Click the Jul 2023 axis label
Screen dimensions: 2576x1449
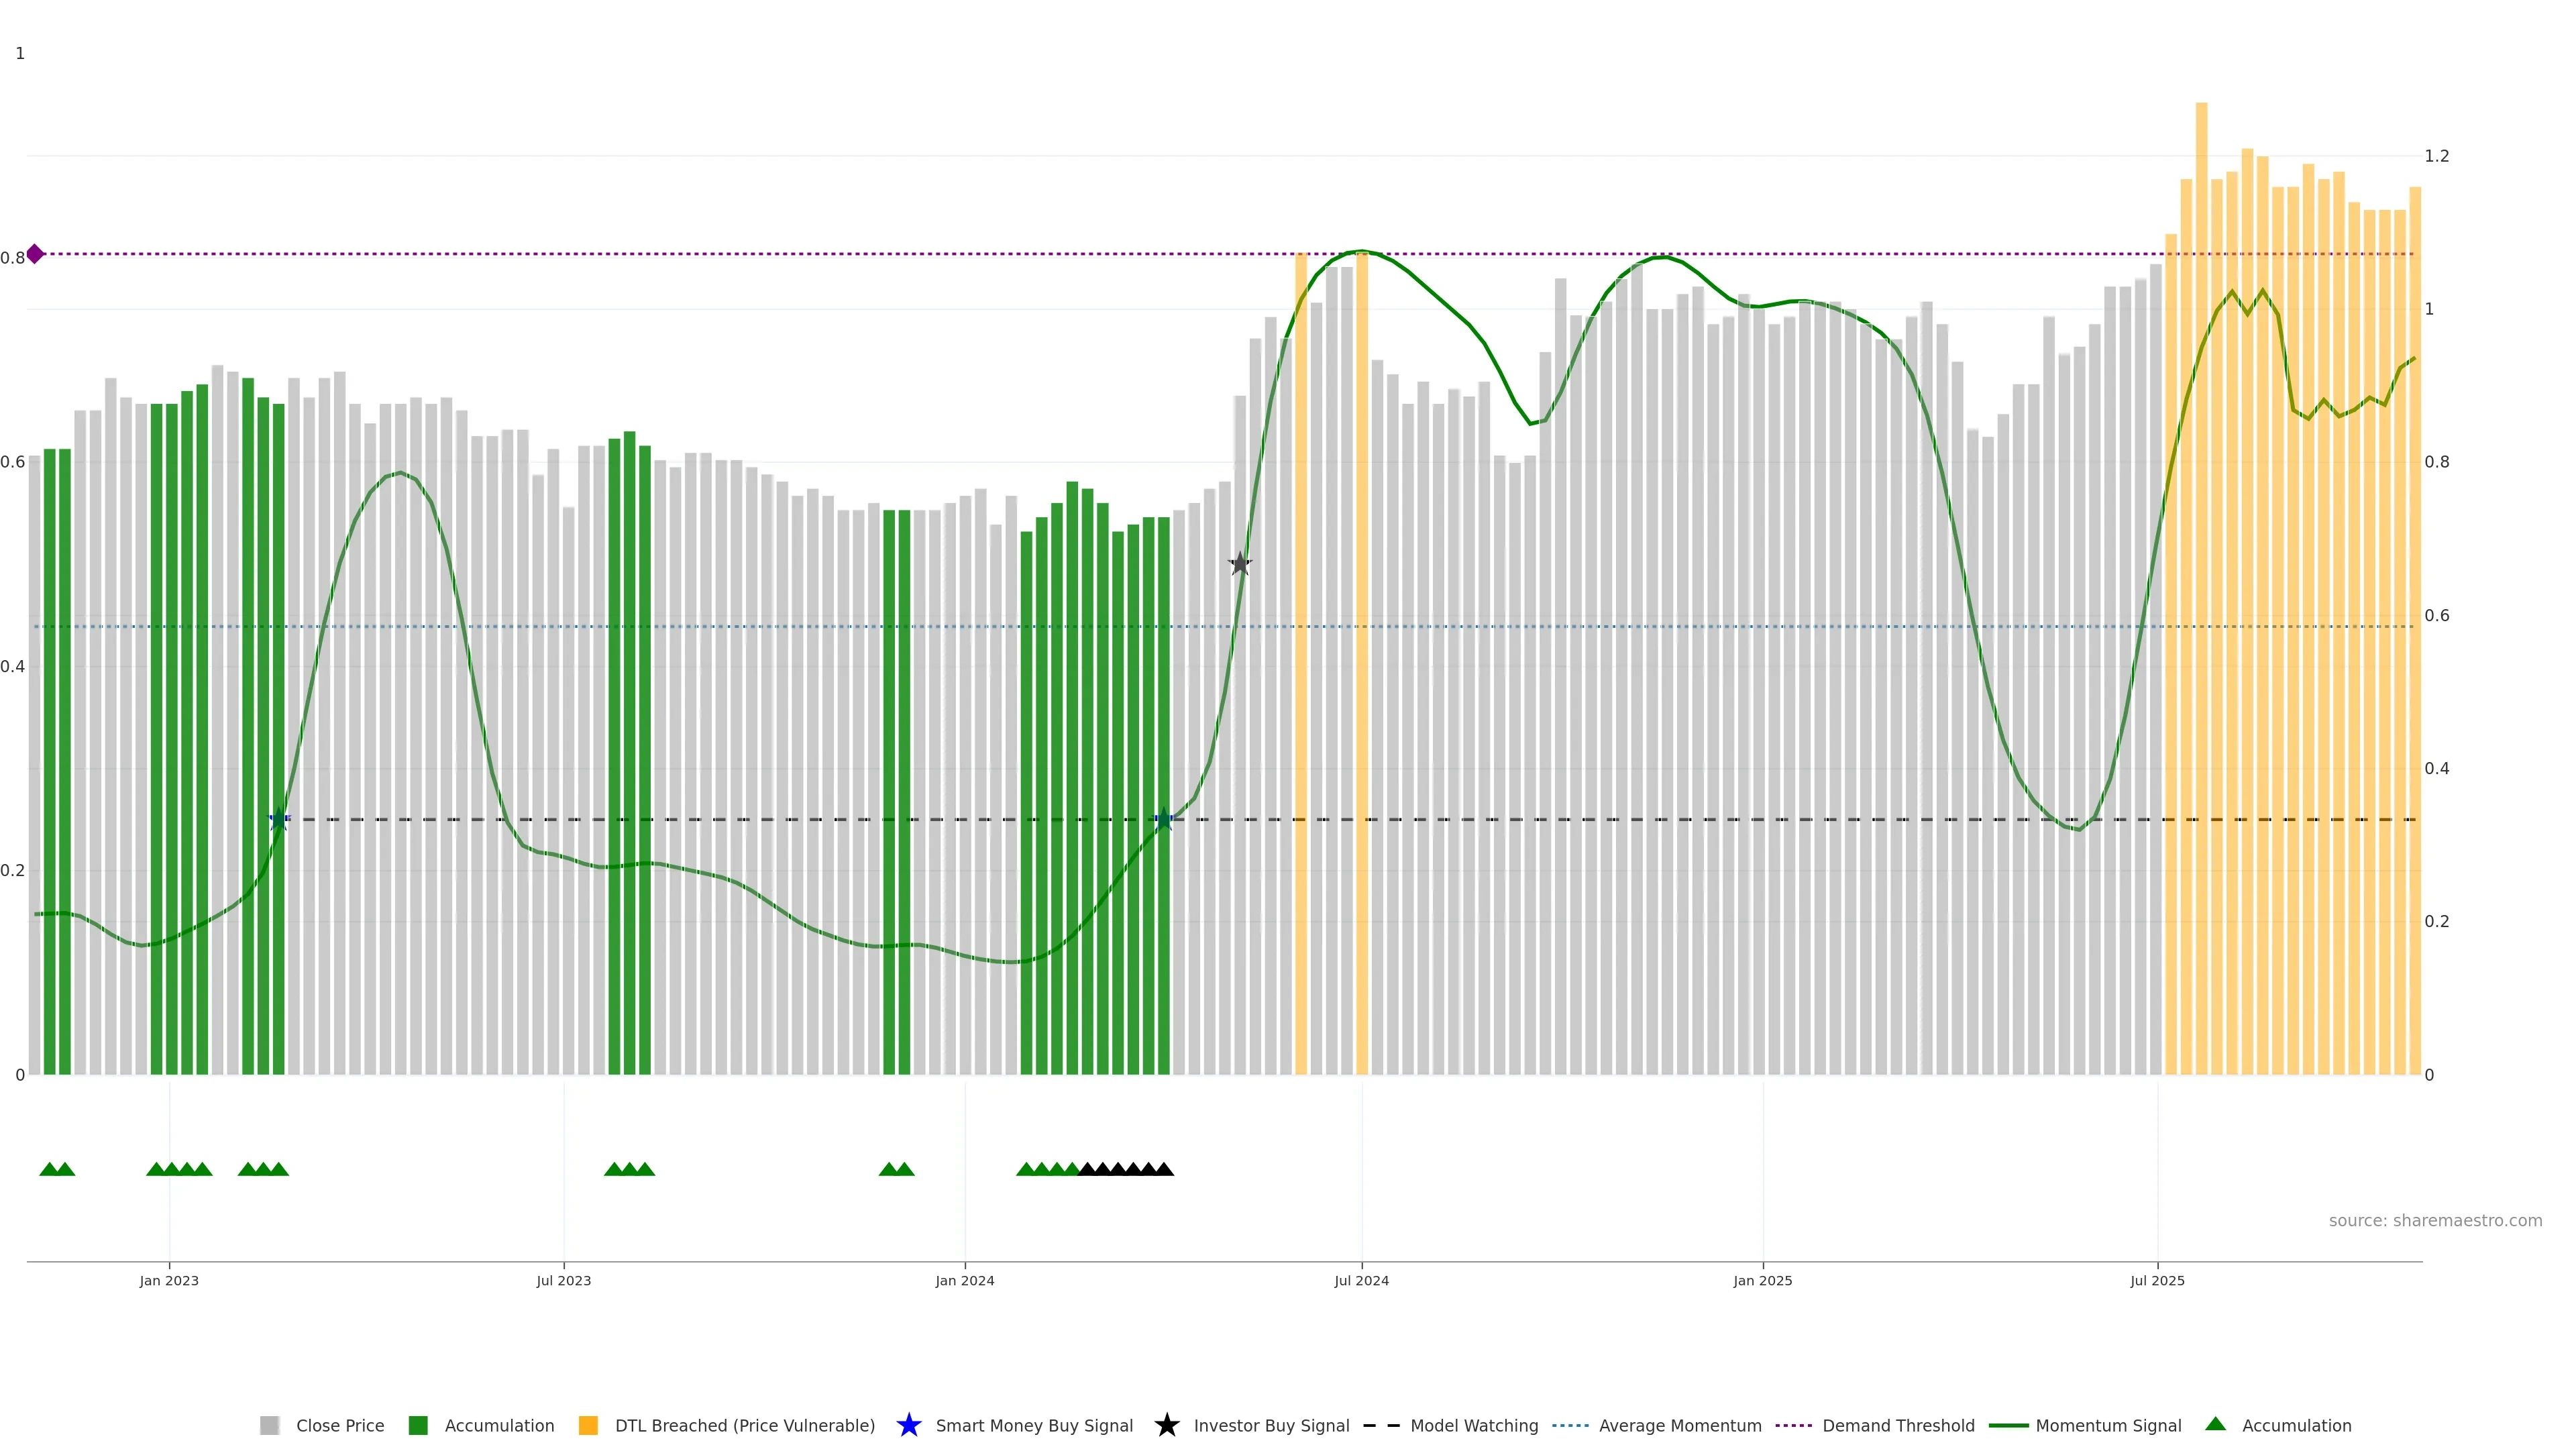pos(563,1280)
